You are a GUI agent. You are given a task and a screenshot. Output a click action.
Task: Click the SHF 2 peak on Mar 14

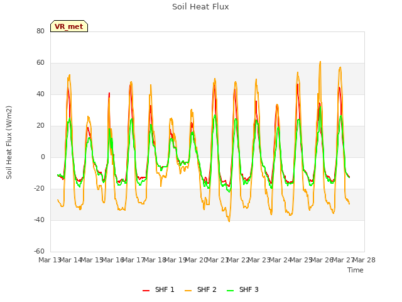(70, 75)
